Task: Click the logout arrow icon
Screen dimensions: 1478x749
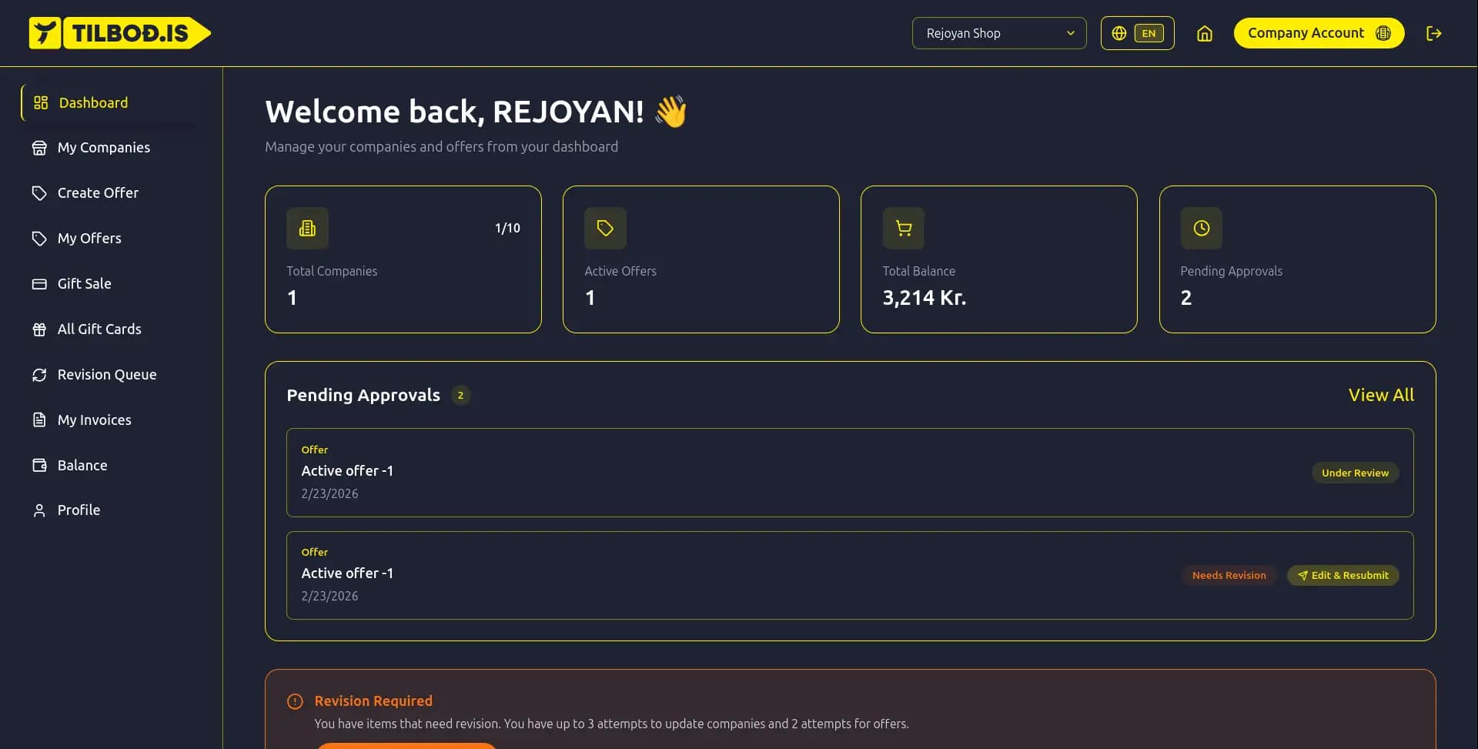Action: [x=1433, y=33]
